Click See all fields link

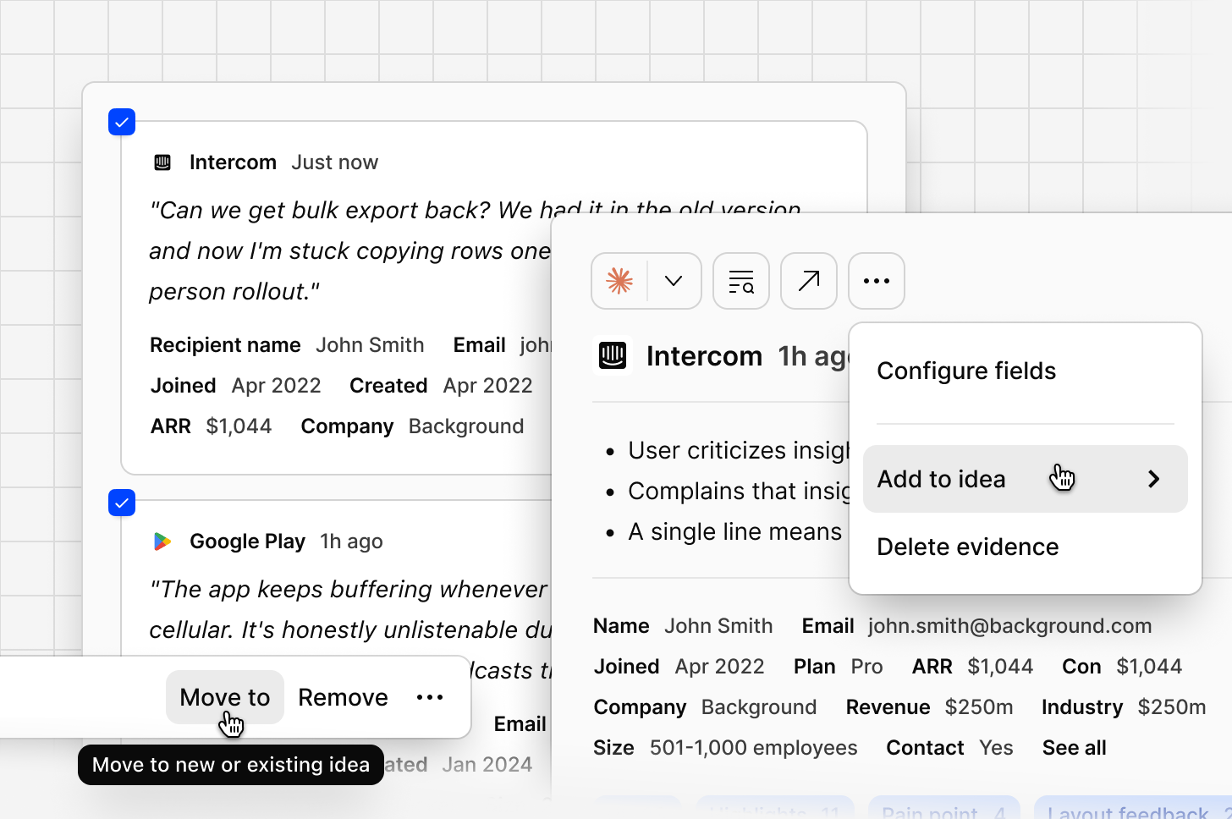[1074, 748]
